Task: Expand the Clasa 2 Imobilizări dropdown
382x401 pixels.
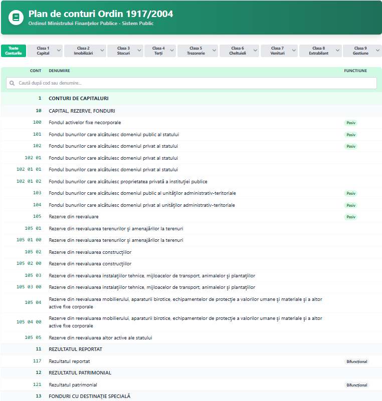Action: (85, 51)
